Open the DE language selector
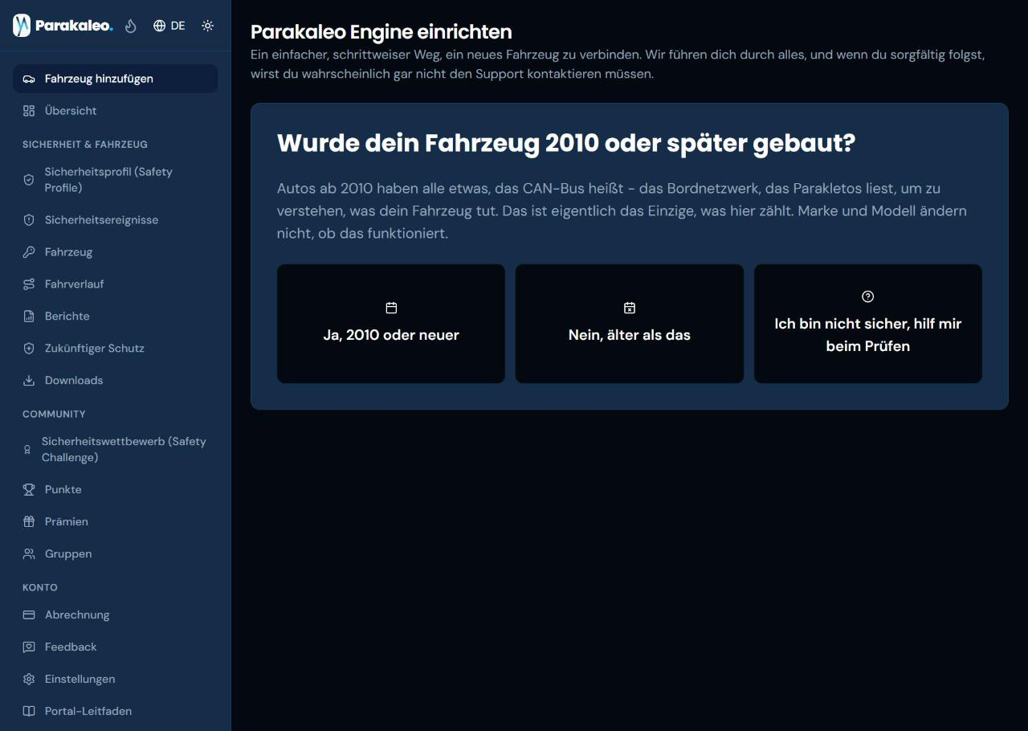The height and width of the screenshot is (731, 1028). 169,26
